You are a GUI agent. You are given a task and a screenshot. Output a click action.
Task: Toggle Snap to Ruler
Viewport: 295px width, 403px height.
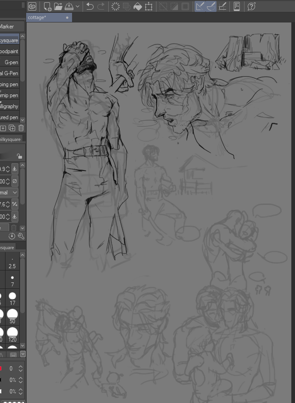click(x=200, y=6)
